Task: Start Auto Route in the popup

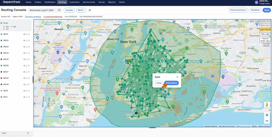Action: tap(171, 83)
